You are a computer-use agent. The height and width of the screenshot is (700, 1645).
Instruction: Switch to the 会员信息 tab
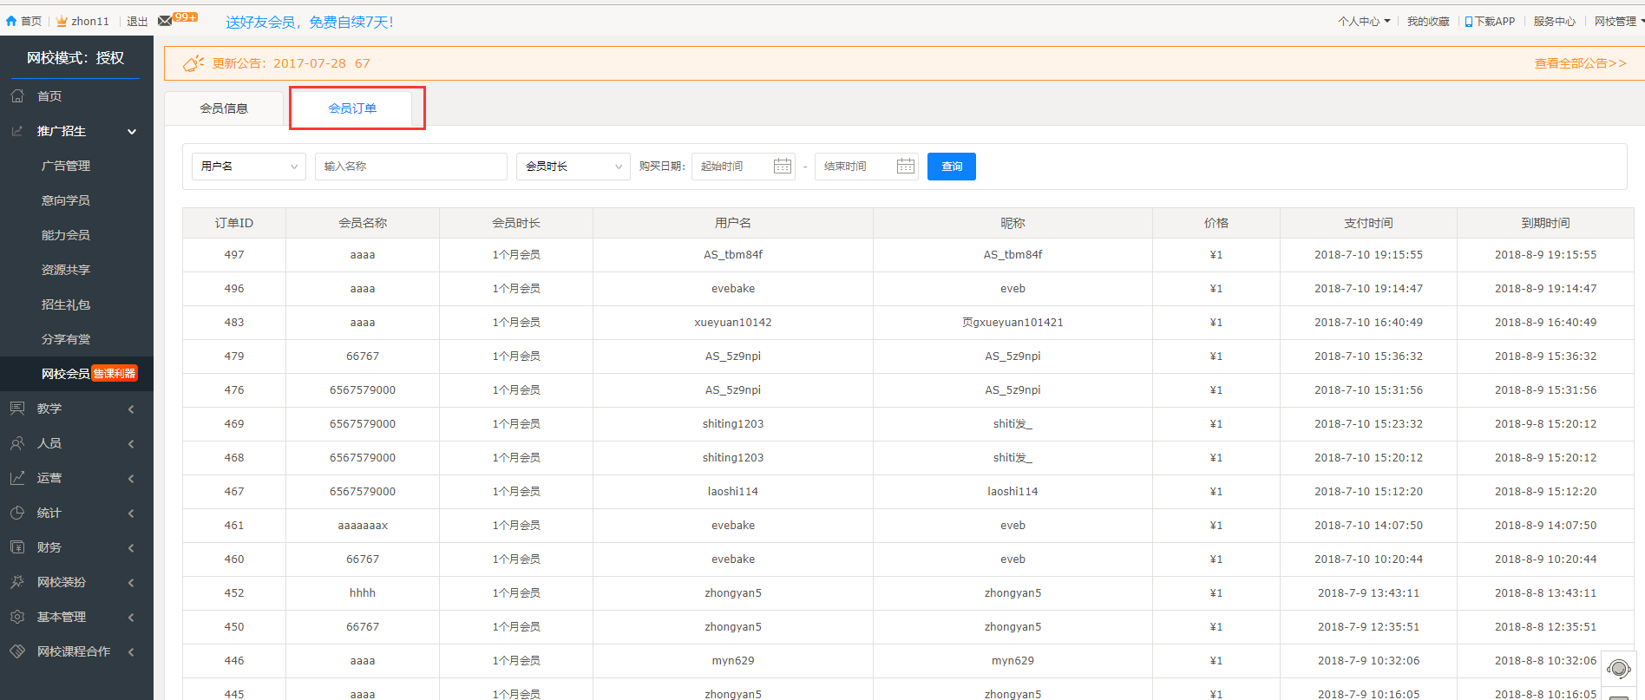224,108
